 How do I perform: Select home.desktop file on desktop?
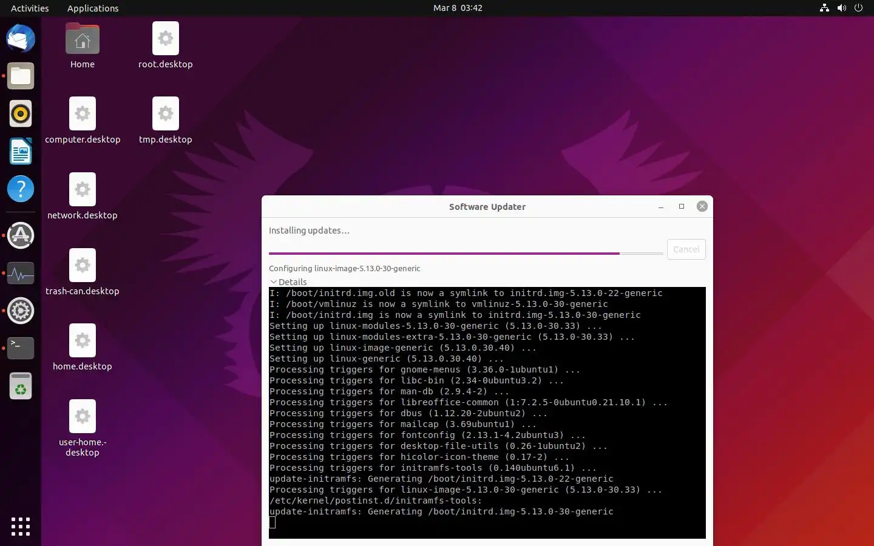[x=83, y=348]
